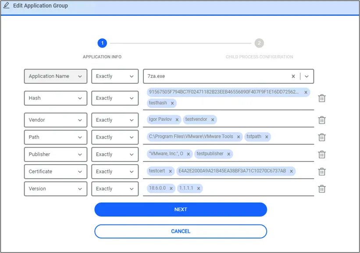Open the Application Name field type dropdown

[x=56, y=76]
